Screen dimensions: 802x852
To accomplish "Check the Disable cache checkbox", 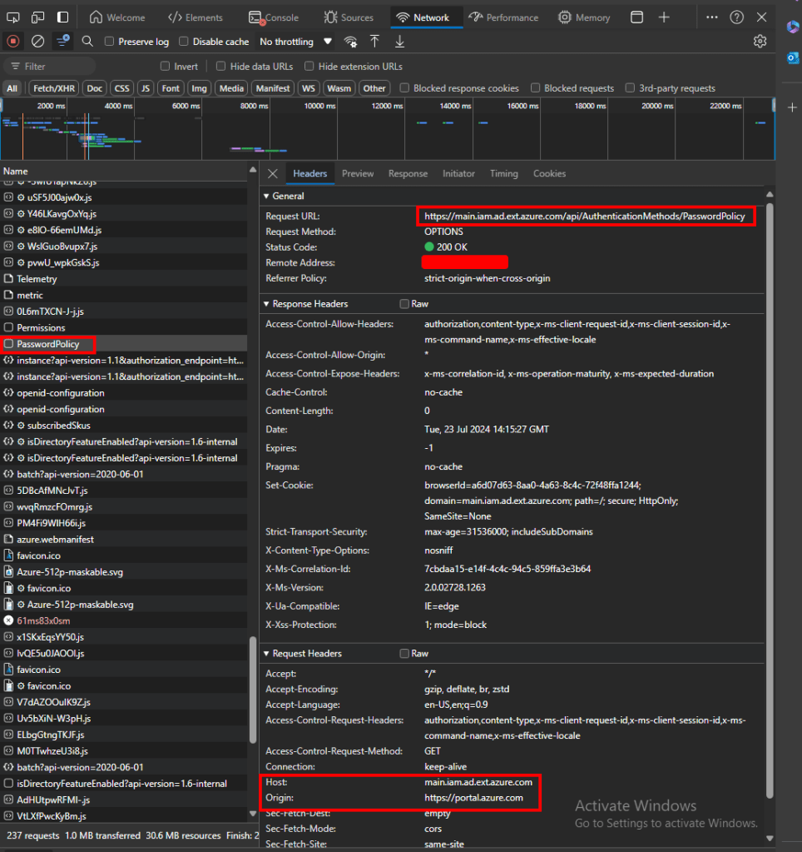I will 185,42.
